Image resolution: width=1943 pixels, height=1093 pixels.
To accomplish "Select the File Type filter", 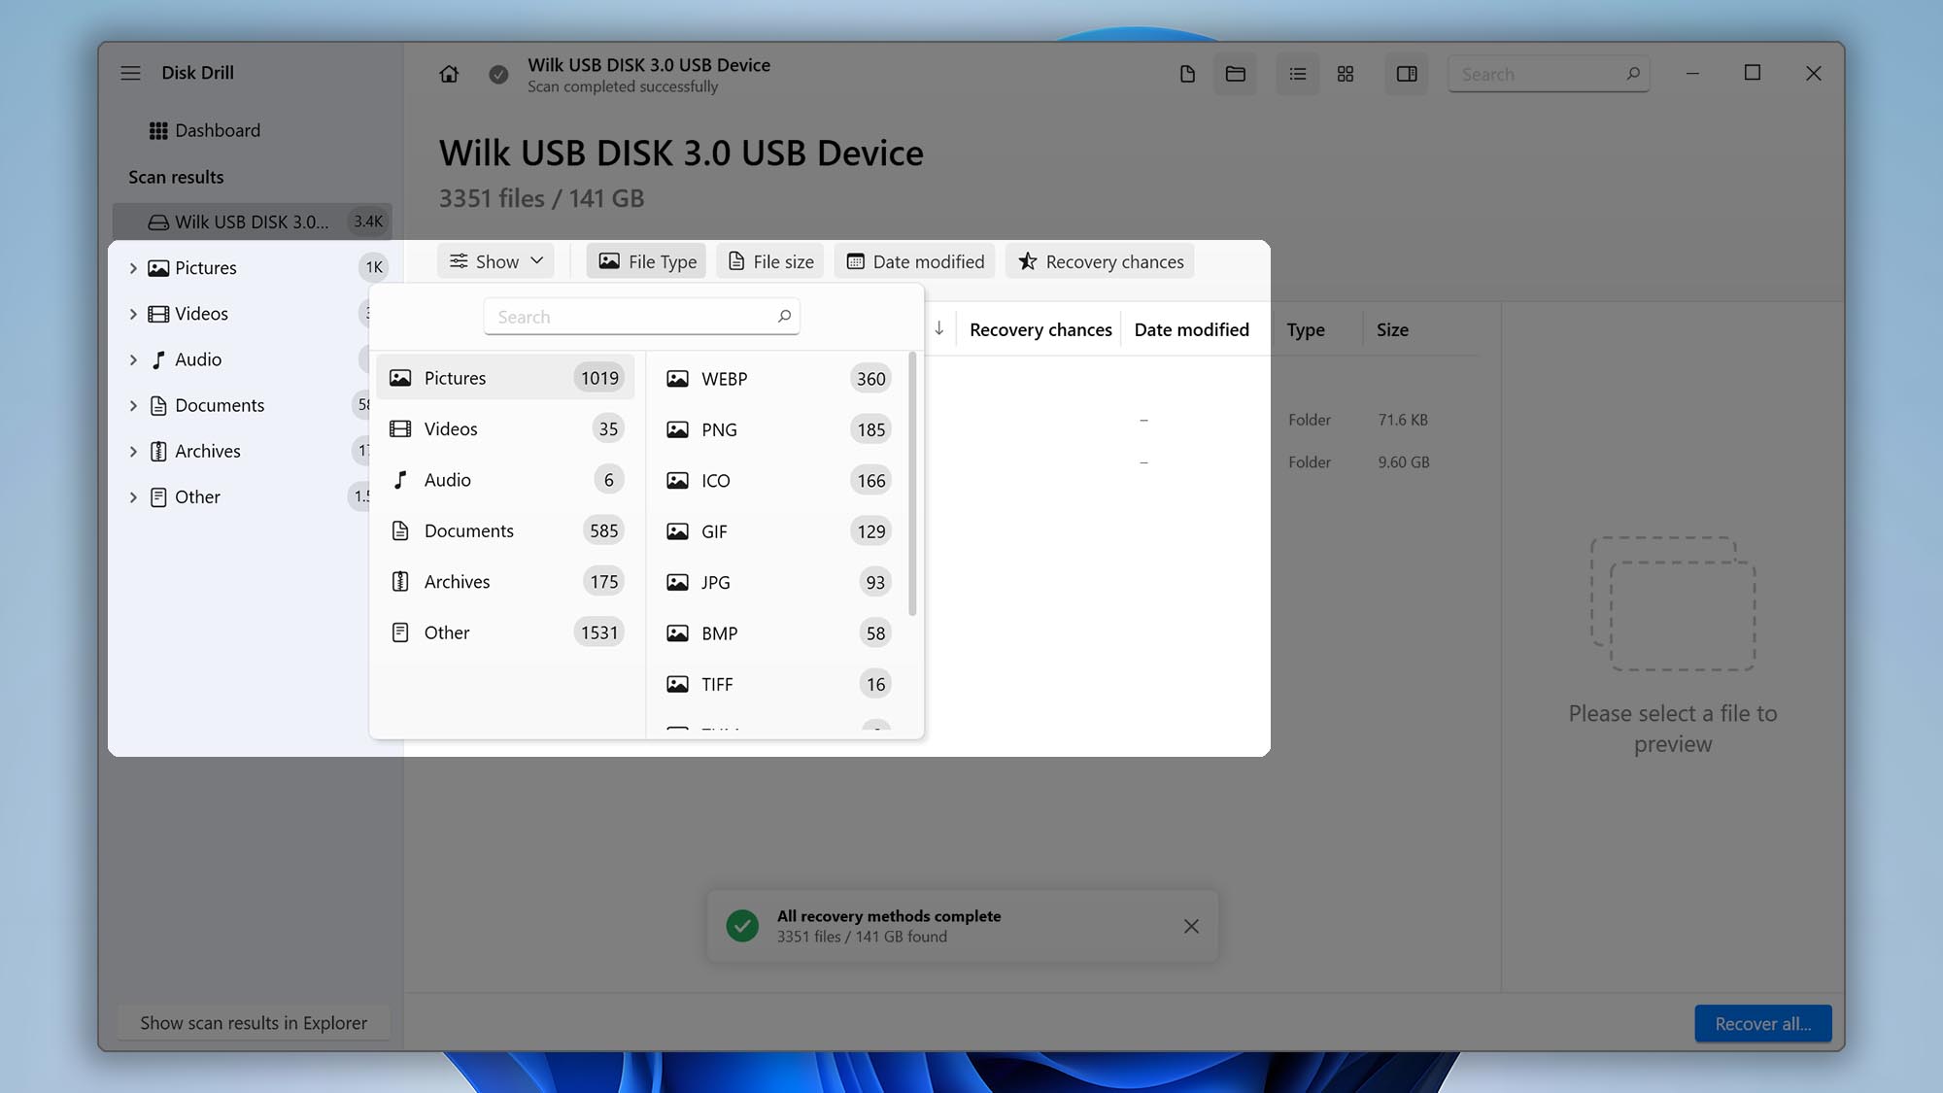I will pos(645,260).
